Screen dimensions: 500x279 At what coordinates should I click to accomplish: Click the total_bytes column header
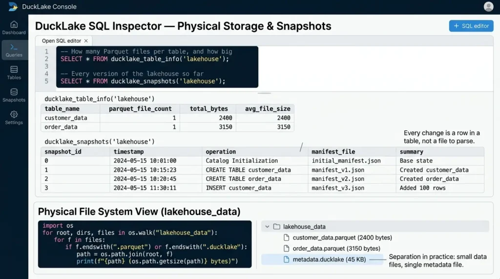209,109
